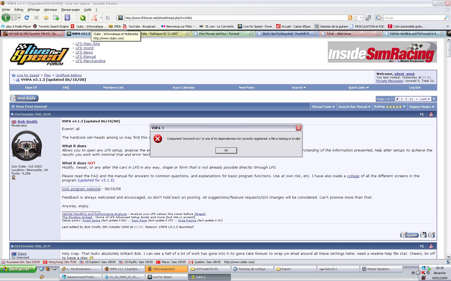
Task: Open the LFSTweakS20.5Z folder taskbar button
Action: click(209, 269)
